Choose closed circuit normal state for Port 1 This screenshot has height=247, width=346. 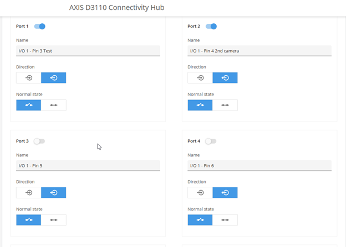click(54, 105)
